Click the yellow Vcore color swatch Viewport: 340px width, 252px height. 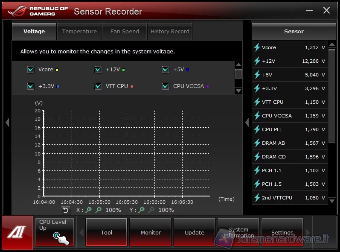(x=57, y=70)
